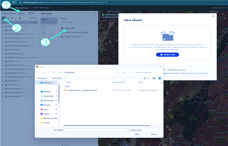Screen dimensions: 228x146
Task: Click the group layers folder icon
Action: tap(12, 18)
